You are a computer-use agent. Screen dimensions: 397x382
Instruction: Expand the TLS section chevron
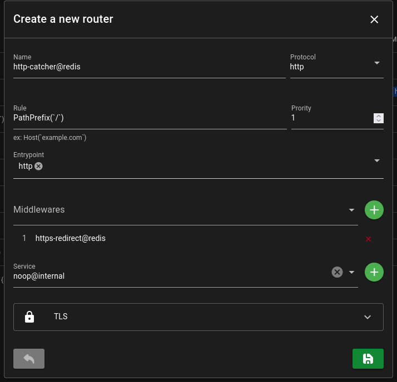(x=367, y=317)
